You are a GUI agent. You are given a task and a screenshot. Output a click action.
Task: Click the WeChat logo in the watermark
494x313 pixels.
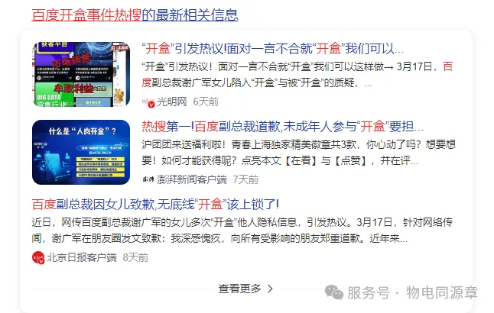(x=334, y=292)
